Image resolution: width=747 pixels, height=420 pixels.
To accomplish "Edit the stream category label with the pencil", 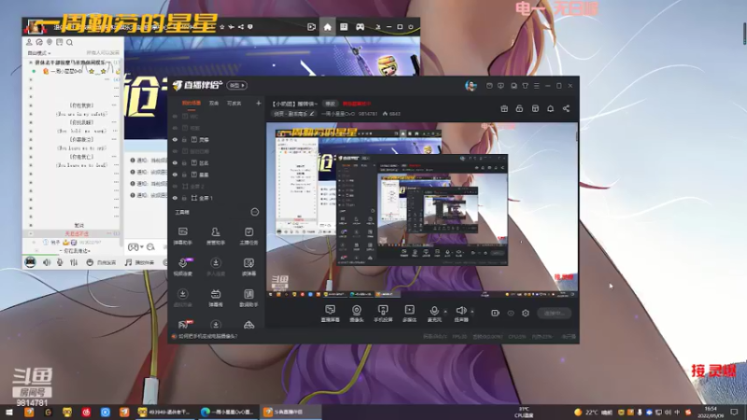I will [312, 114].
